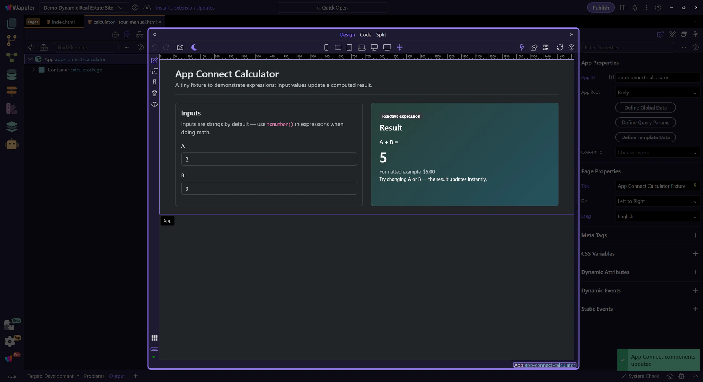Click the Publish button

600,8
